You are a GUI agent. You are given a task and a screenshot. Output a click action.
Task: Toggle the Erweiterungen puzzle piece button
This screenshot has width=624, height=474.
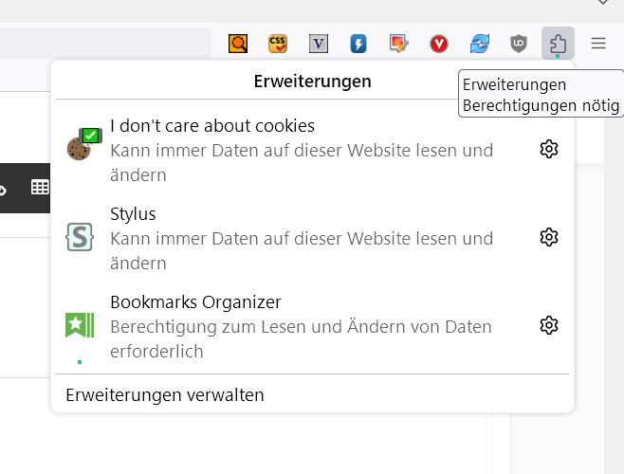[x=558, y=44]
